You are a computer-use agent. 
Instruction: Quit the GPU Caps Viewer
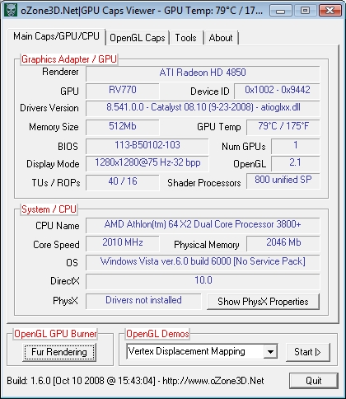(x=314, y=381)
